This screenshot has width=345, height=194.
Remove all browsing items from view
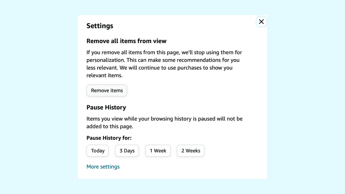pyautogui.click(x=107, y=91)
